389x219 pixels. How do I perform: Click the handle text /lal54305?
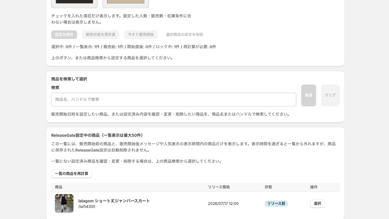pos(87,207)
